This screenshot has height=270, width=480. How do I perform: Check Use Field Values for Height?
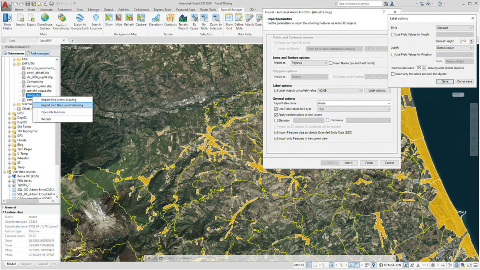[393, 34]
